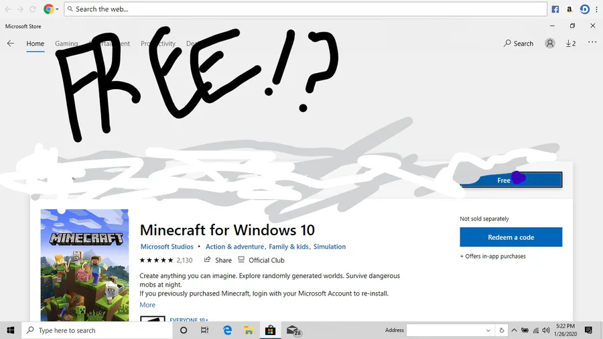The image size is (603, 339).
Task: Open the Simulation category
Action: (330, 247)
